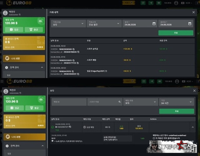Click Telegram icon in header above 거래 내역

pos(151,3)
